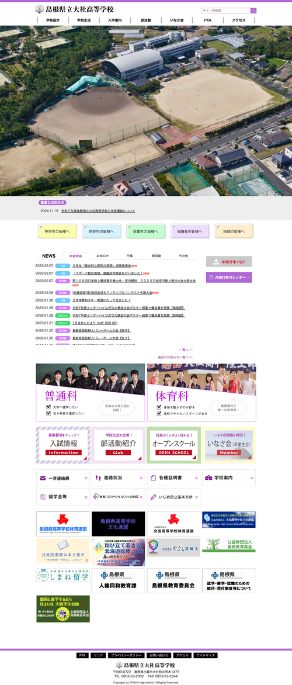This screenshot has height=685, width=292.
Task: Click the school building icon beside 学校案内
Action: click(208, 478)
